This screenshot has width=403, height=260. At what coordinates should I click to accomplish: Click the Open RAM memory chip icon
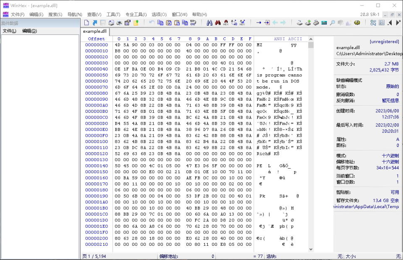[x=316, y=23]
